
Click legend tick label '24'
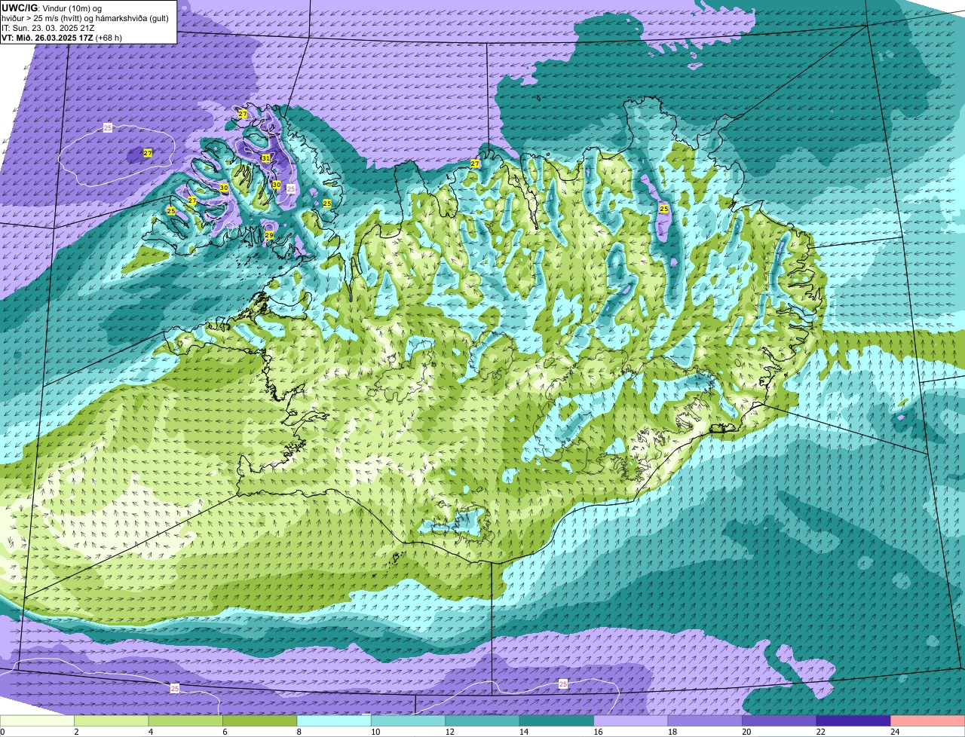pyautogui.click(x=895, y=731)
